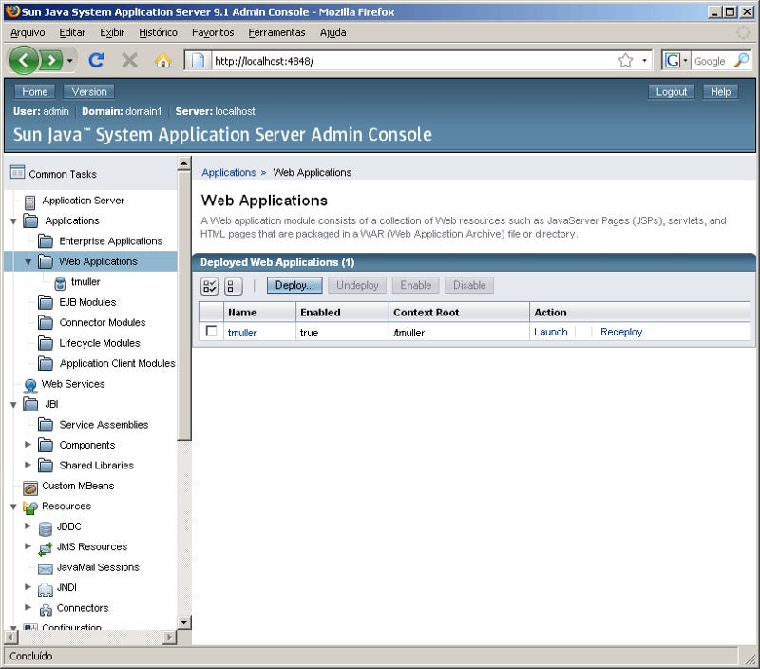Open the Exibir menu
The image size is (760, 669).
(112, 32)
